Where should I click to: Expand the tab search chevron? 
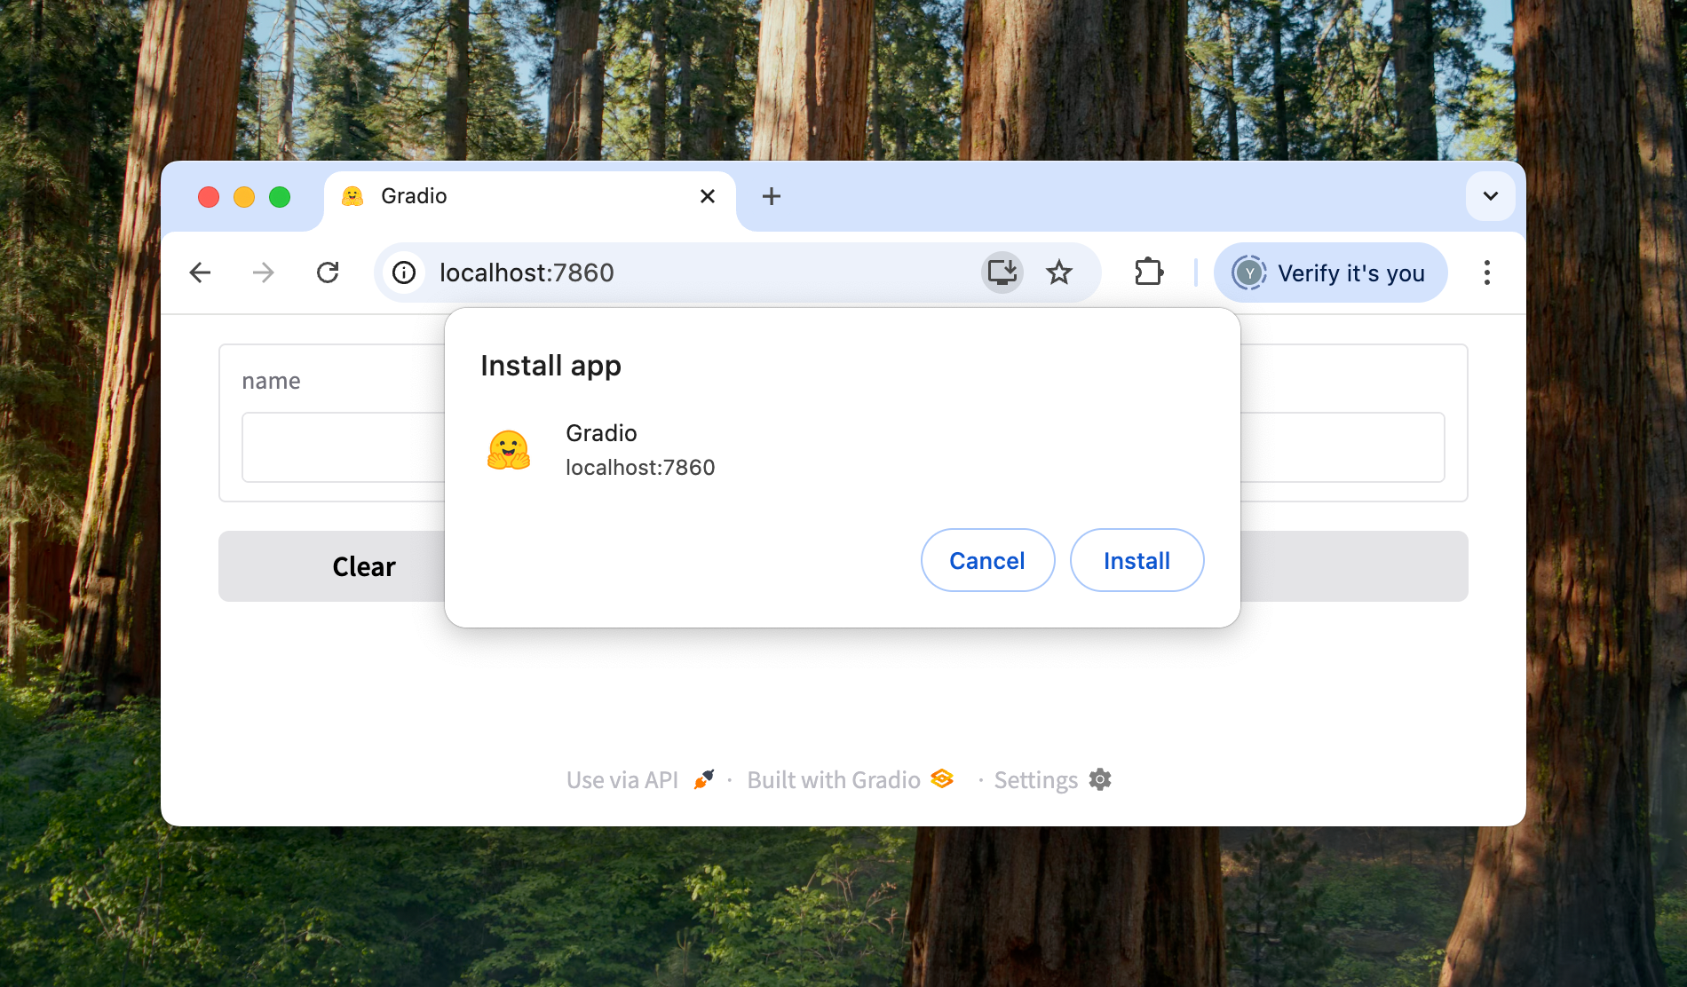1490,196
